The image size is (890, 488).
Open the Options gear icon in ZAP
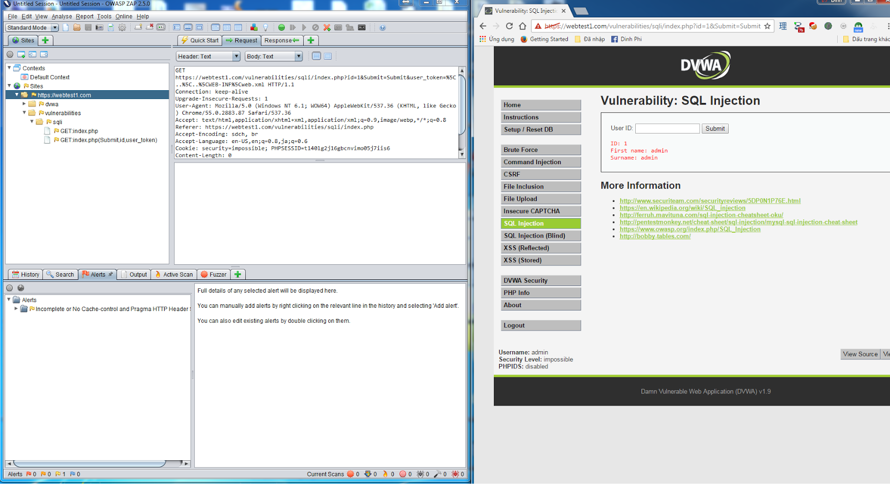pos(122,27)
